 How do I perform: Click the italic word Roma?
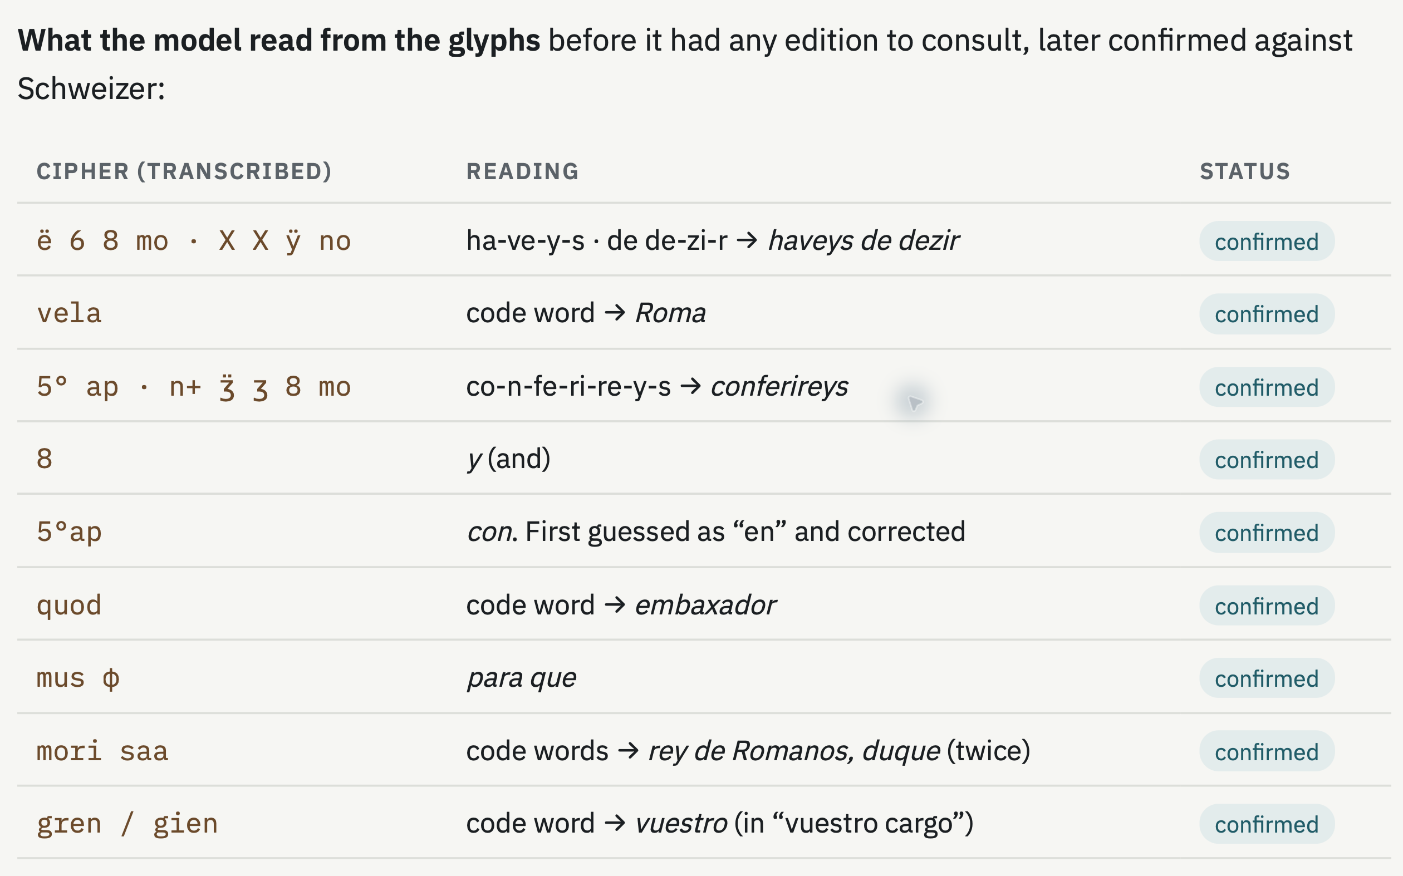(x=670, y=313)
